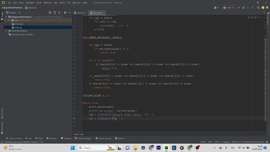
Task: Collapse the telegrambotfreelnce root folder
Action: tap(6, 17)
